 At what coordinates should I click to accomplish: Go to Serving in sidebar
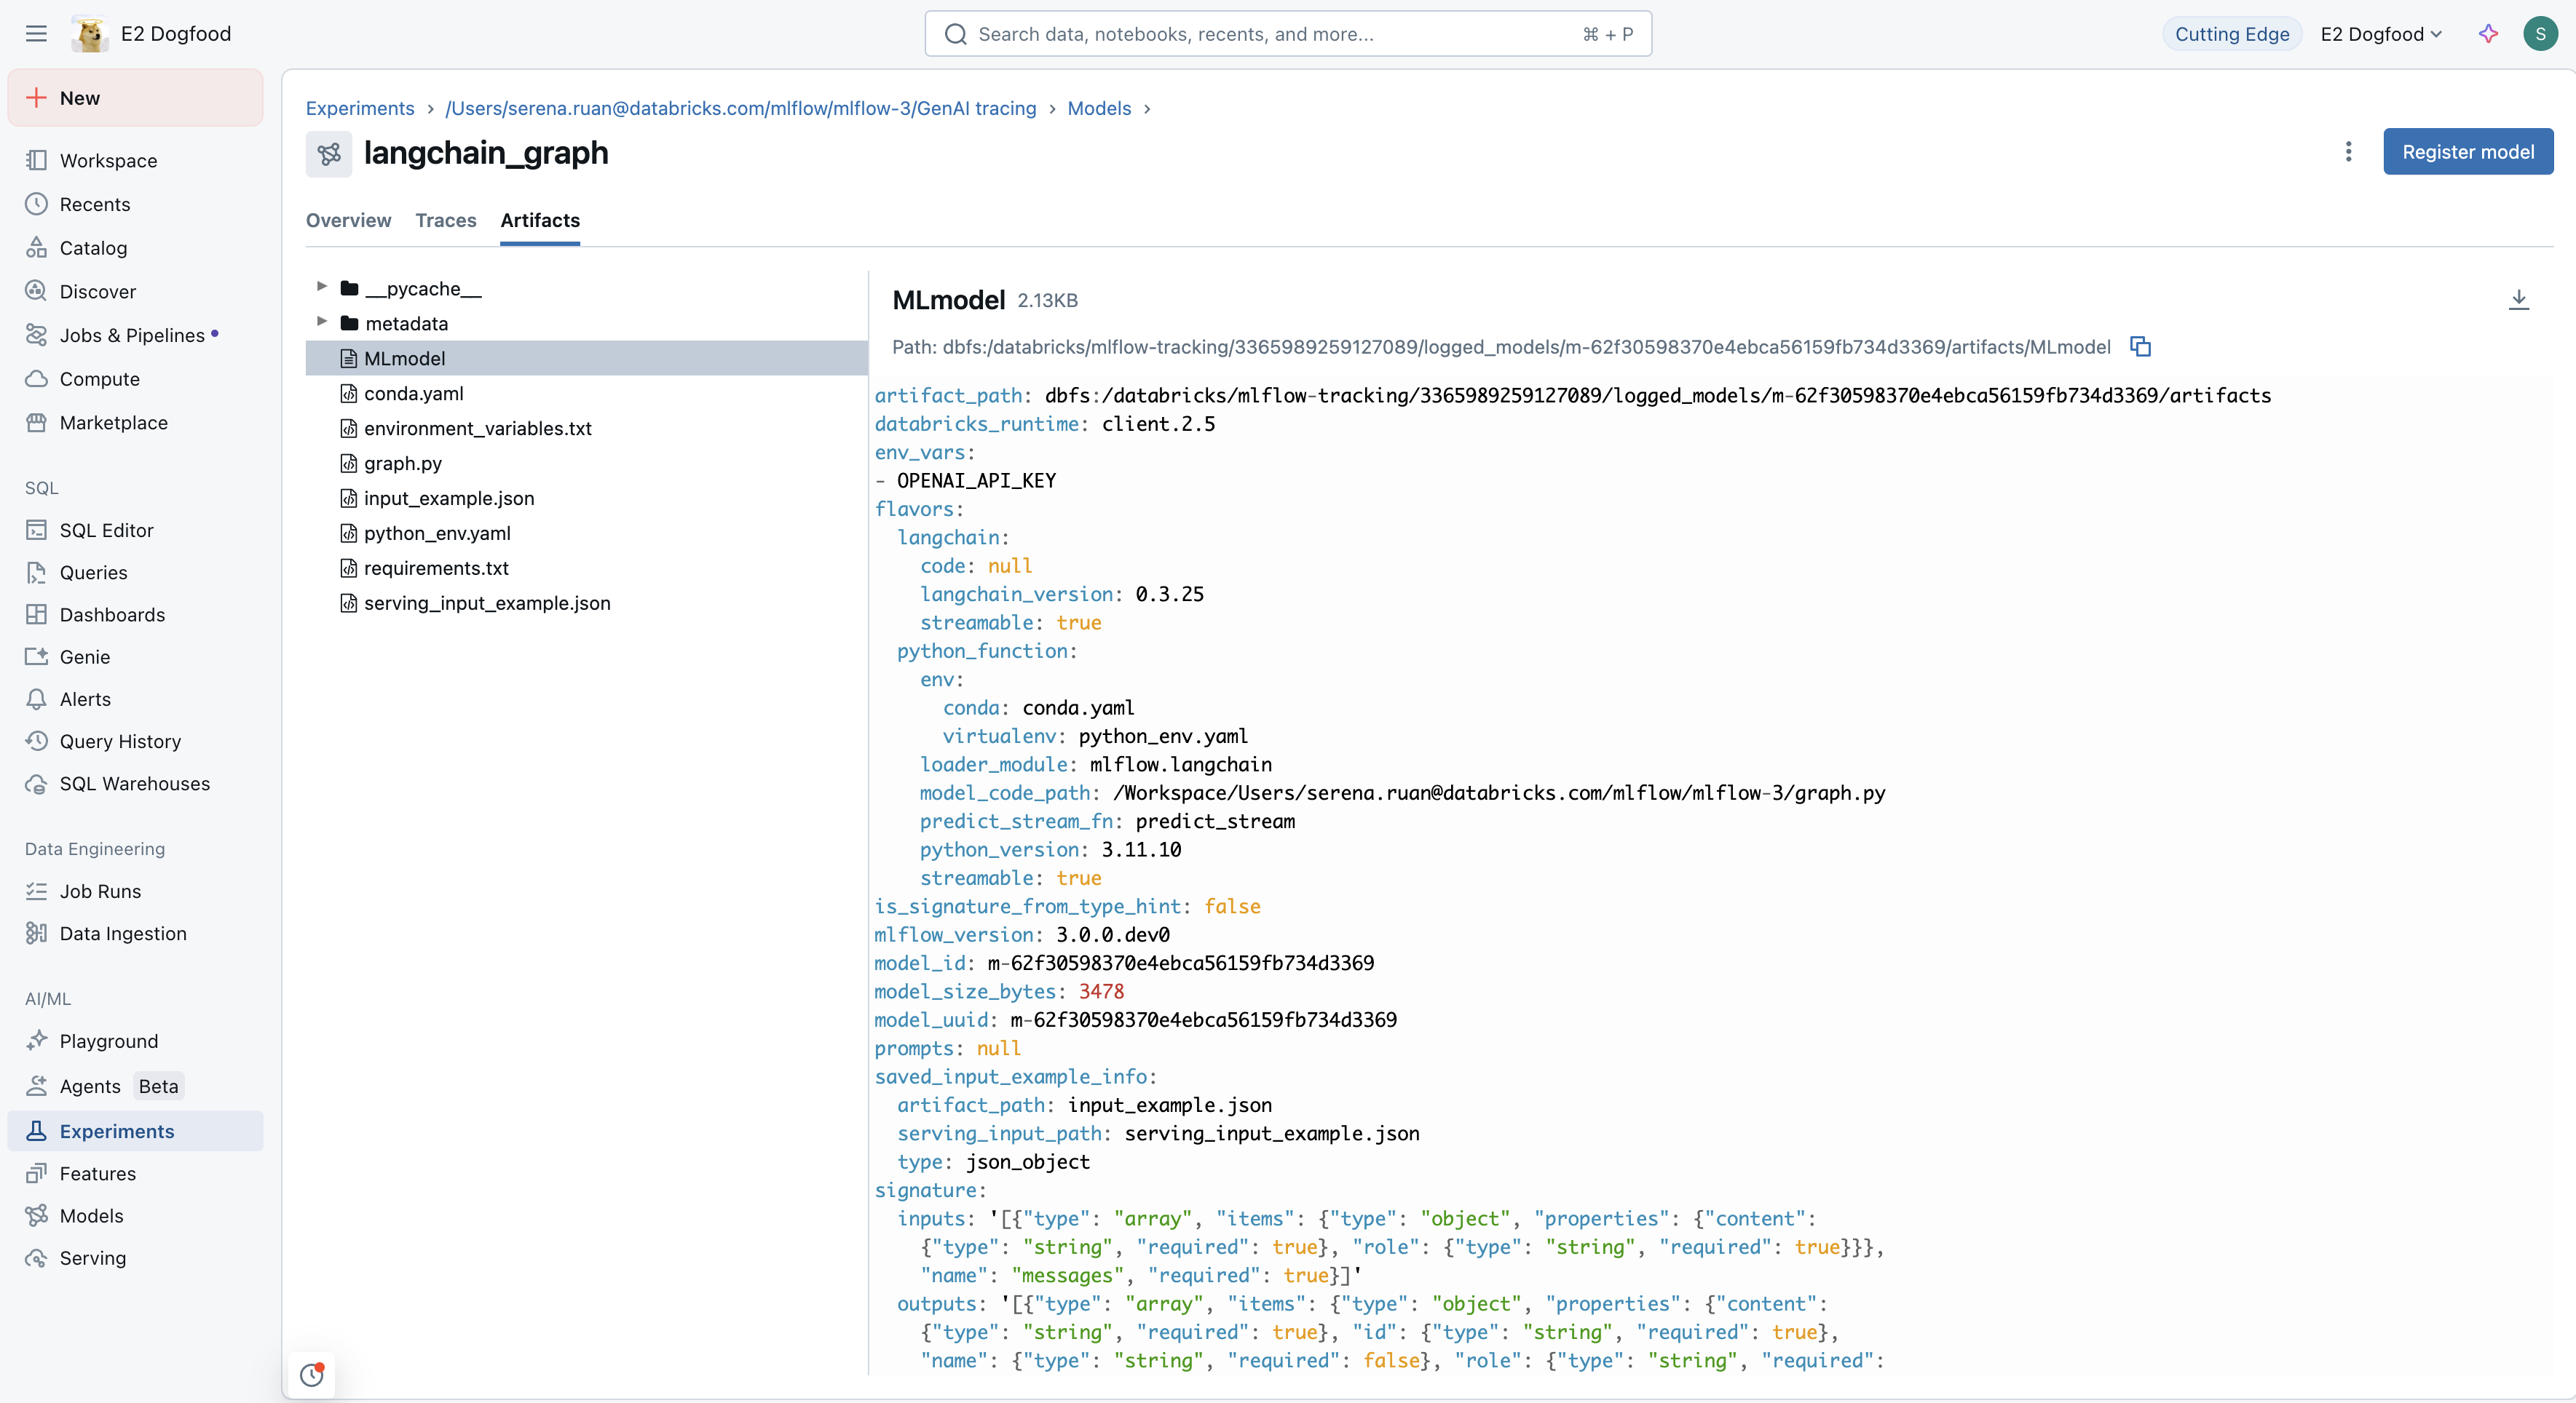(x=92, y=1258)
